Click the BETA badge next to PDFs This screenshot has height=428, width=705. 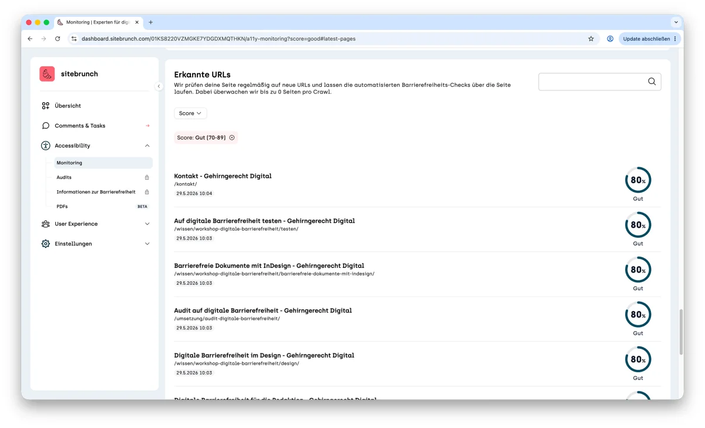pos(142,207)
